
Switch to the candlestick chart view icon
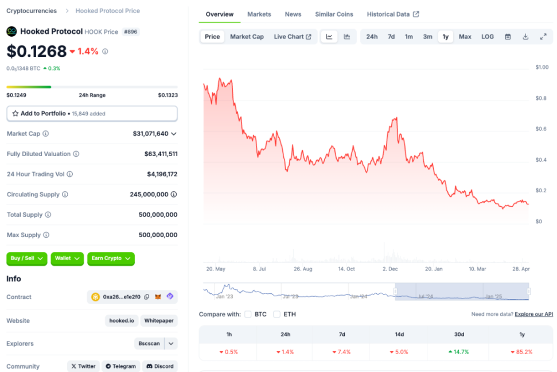coord(347,37)
